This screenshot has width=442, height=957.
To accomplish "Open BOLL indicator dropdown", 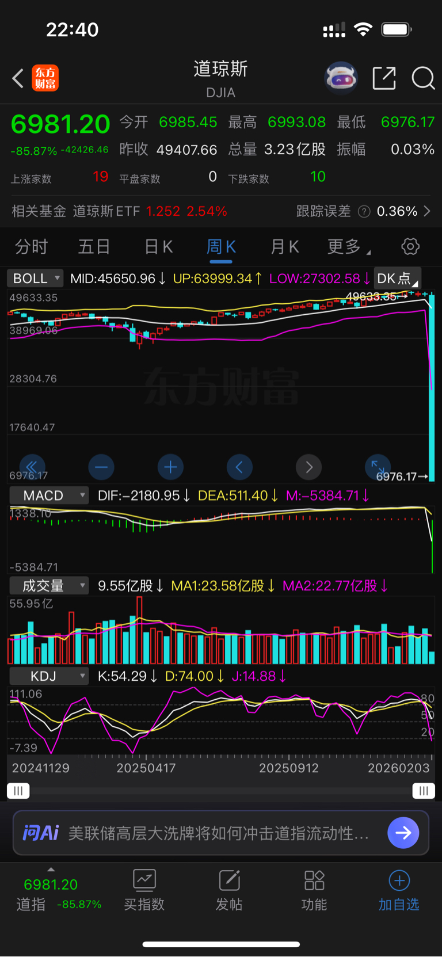I will click(x=35, y=279).
